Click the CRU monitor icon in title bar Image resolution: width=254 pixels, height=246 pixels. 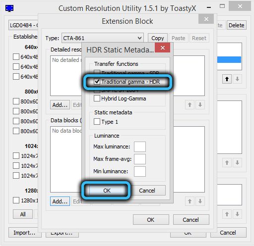[x=9, y=8]
